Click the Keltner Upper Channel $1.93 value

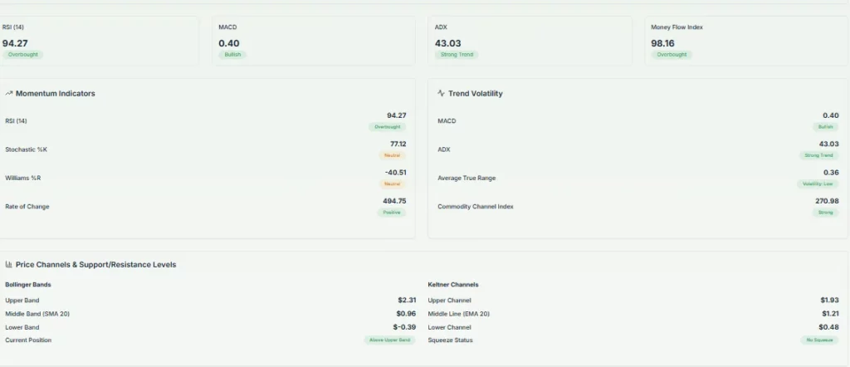(829, 300)
